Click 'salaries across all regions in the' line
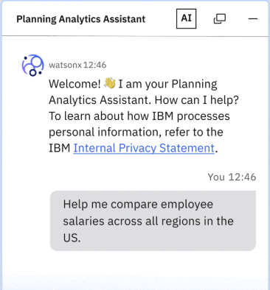This screenshot has height=290, width=270. pyautogui.click(x=148, y=221)
